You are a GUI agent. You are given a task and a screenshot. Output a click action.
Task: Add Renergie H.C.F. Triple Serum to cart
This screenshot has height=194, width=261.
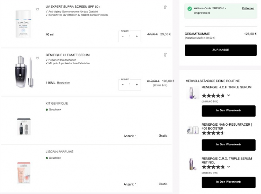pos(228,110)
